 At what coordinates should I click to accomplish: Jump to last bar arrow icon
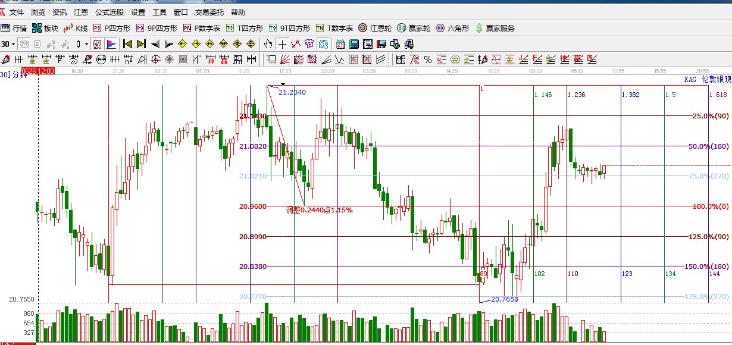pos(141,44)
